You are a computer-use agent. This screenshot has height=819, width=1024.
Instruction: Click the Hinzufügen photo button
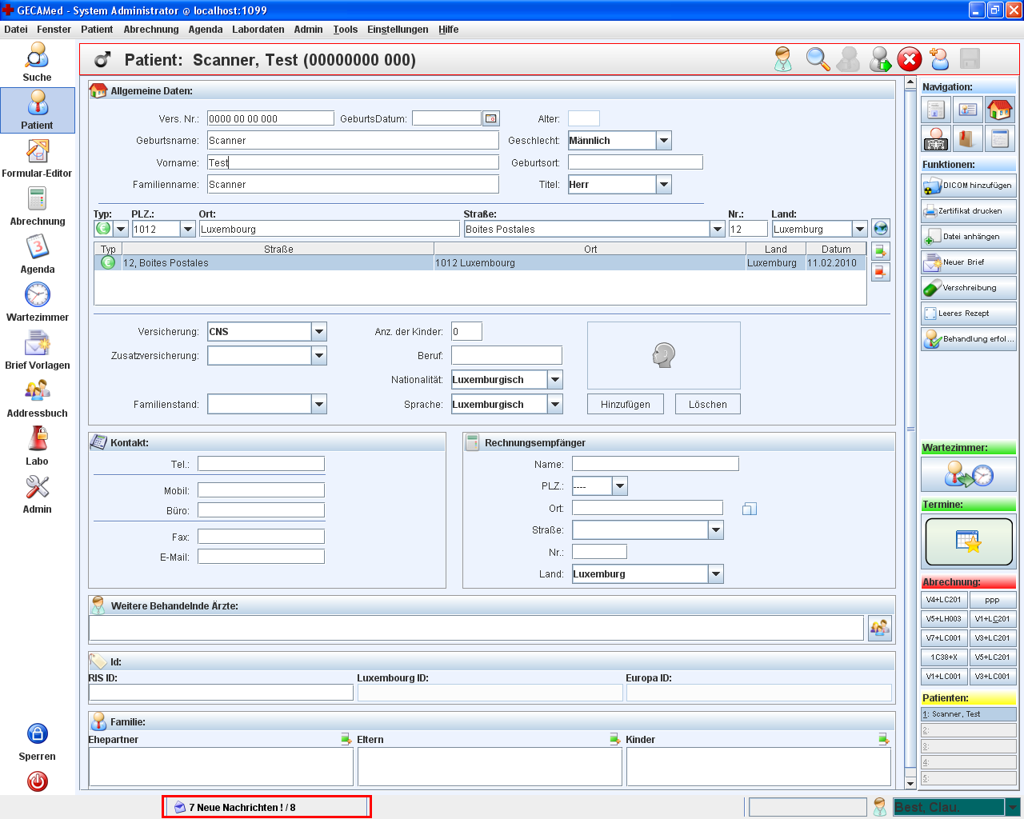[625, 405]
